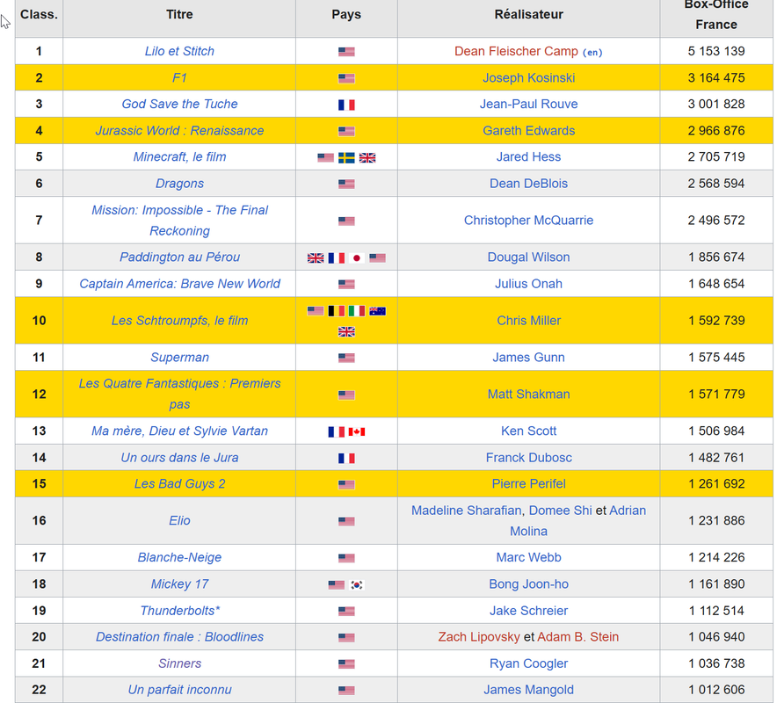The image size is (777, 703).
Task: Click the US flag in Sinners row
Action: coord(346,663)
